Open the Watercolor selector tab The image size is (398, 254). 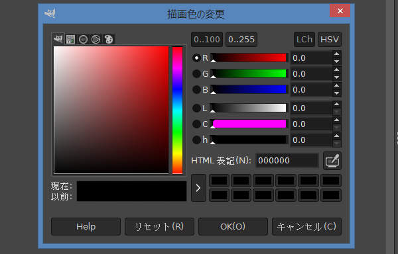click(x=84, y=39)
